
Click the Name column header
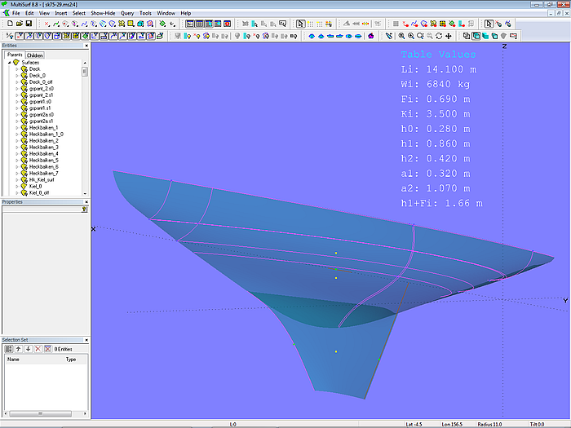coord(14,359)
